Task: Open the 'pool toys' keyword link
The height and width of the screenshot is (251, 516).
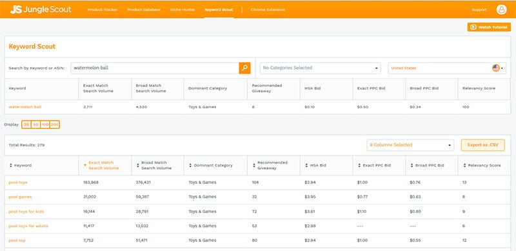Action: click(x=18, y=182)
